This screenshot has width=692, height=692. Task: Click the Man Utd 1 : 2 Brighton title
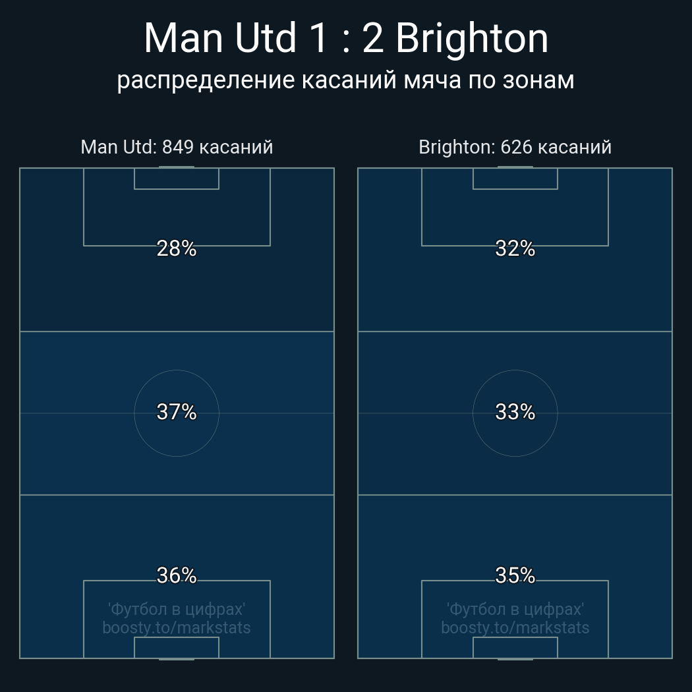(346, 38)
